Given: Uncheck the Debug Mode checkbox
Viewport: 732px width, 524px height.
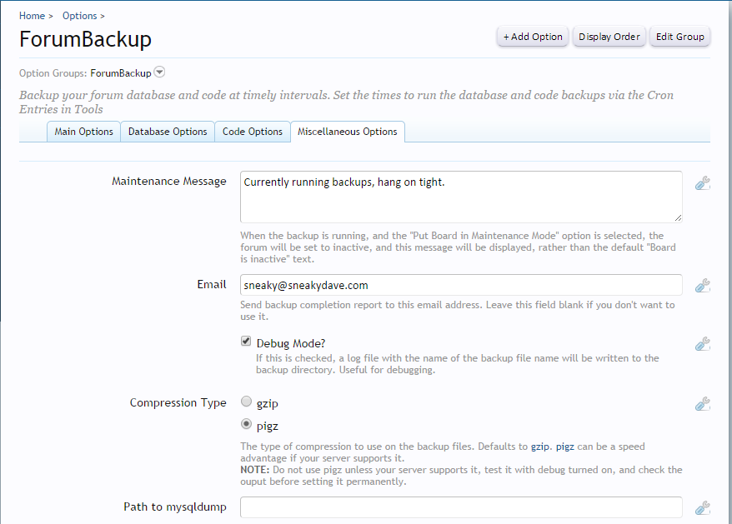Looking at the screenshot, I should pyautogui.click(x=246, y=341).
